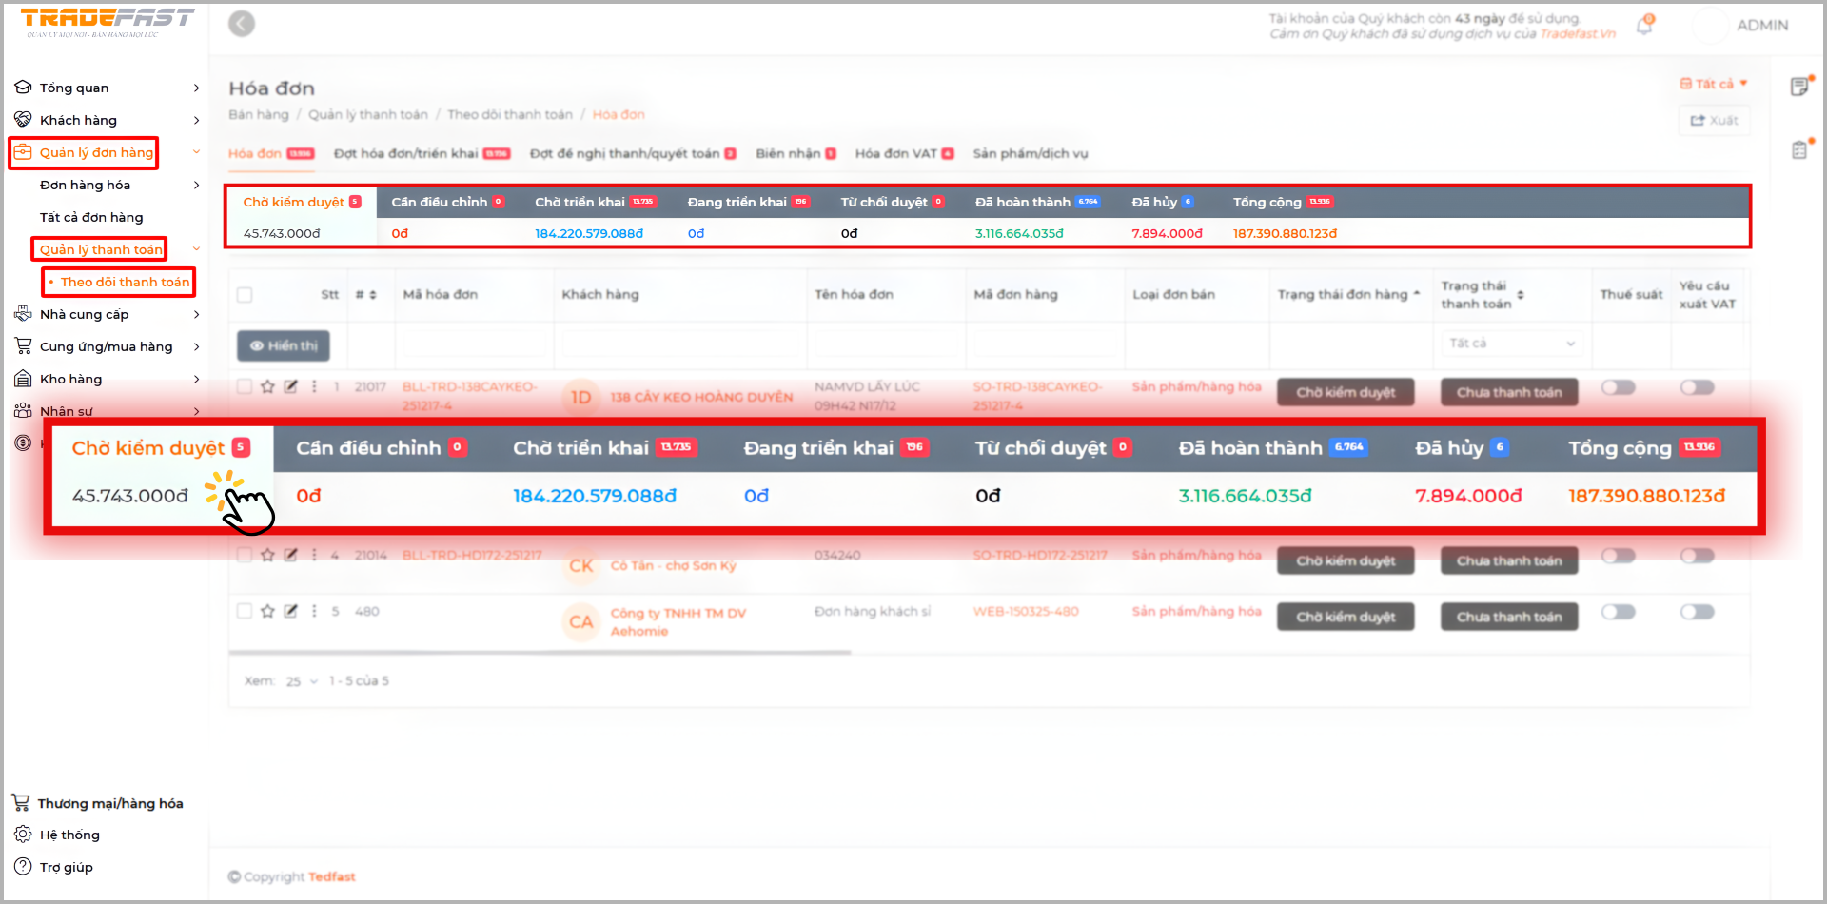Click the Trợ giúp help icon
Screen dimensions: 1827x904
point(23,867)
